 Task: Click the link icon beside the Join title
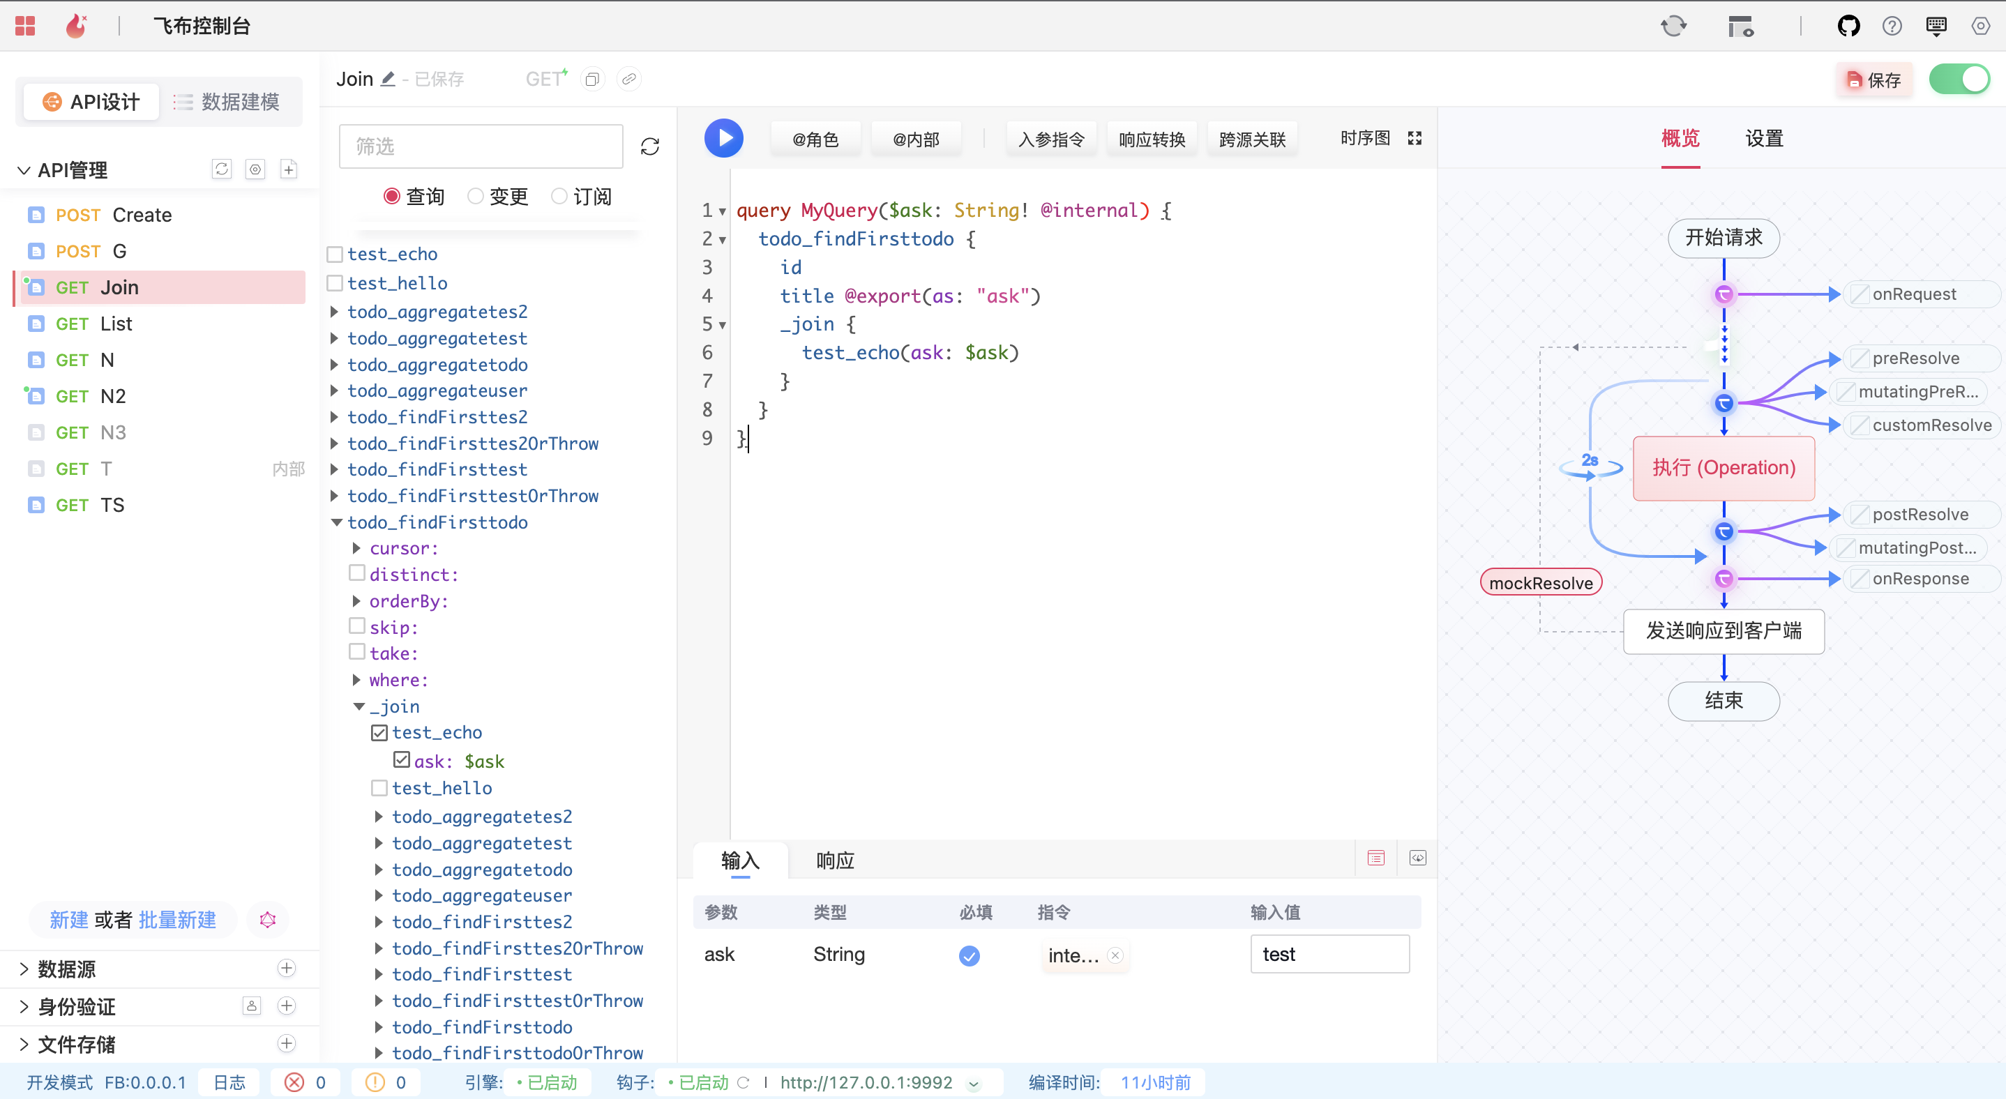click(x=628, y=79)
